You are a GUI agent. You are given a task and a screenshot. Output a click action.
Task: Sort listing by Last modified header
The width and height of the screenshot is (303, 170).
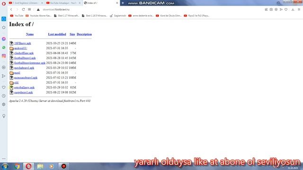coord(57,34)
